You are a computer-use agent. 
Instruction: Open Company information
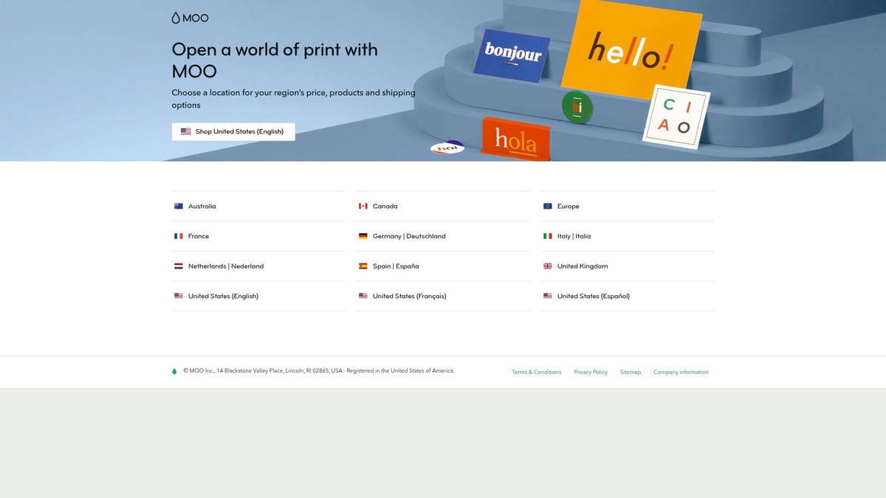[681, 372]
